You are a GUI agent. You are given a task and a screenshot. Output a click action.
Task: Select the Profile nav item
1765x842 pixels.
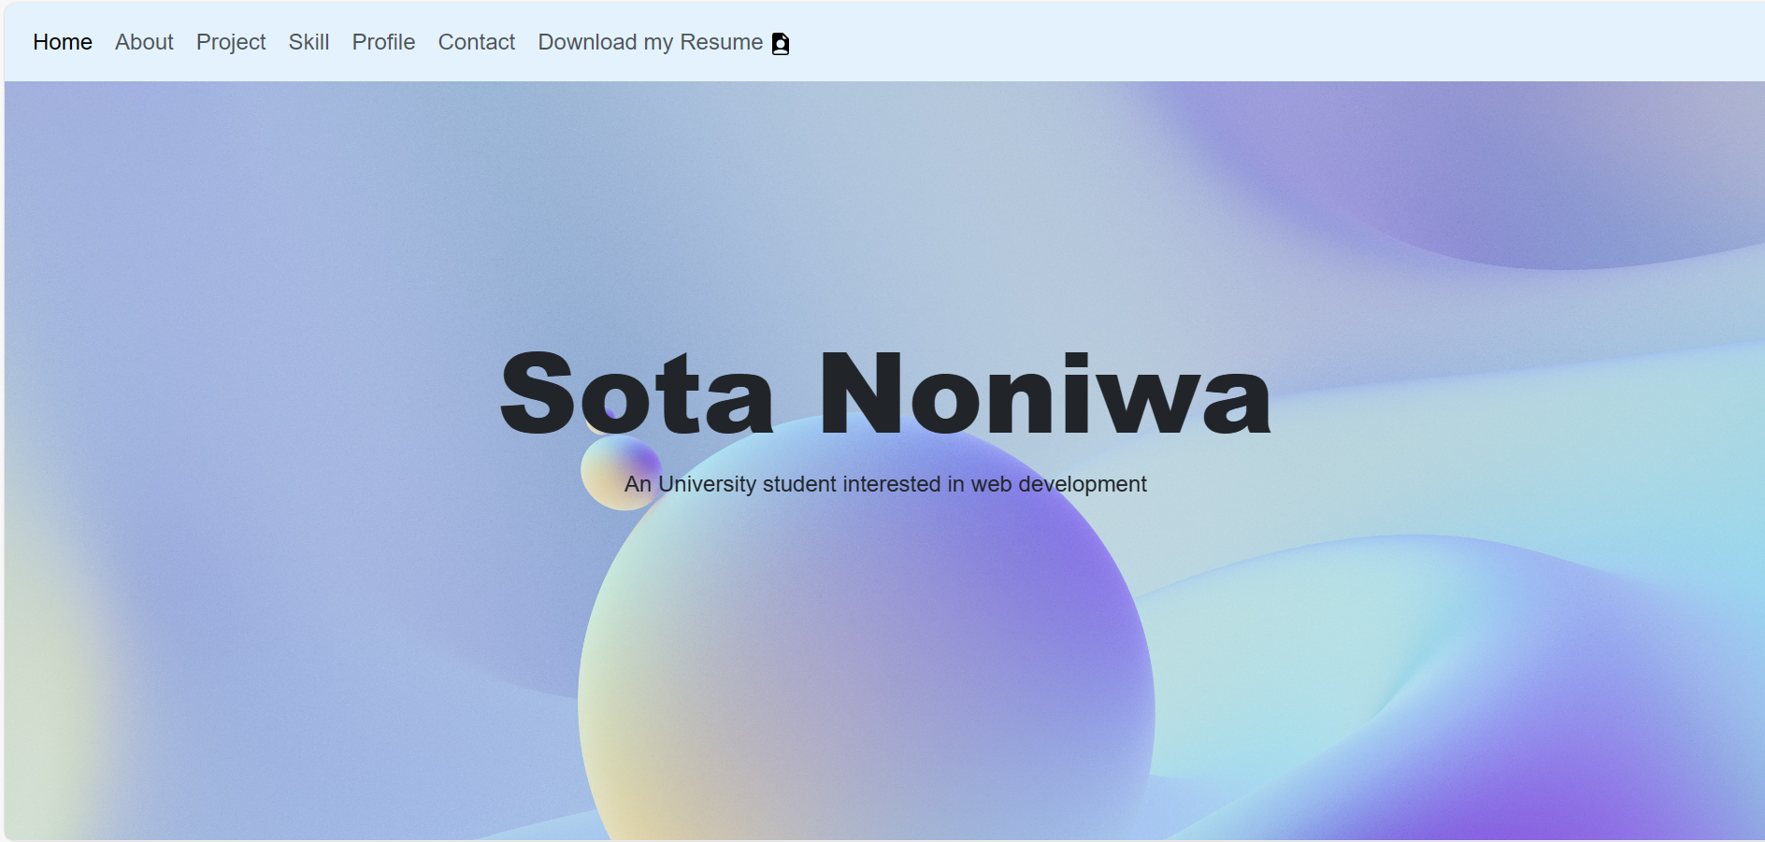pos(383,42)
